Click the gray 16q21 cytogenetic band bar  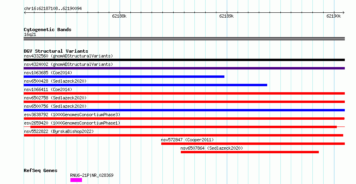(184, 39)
